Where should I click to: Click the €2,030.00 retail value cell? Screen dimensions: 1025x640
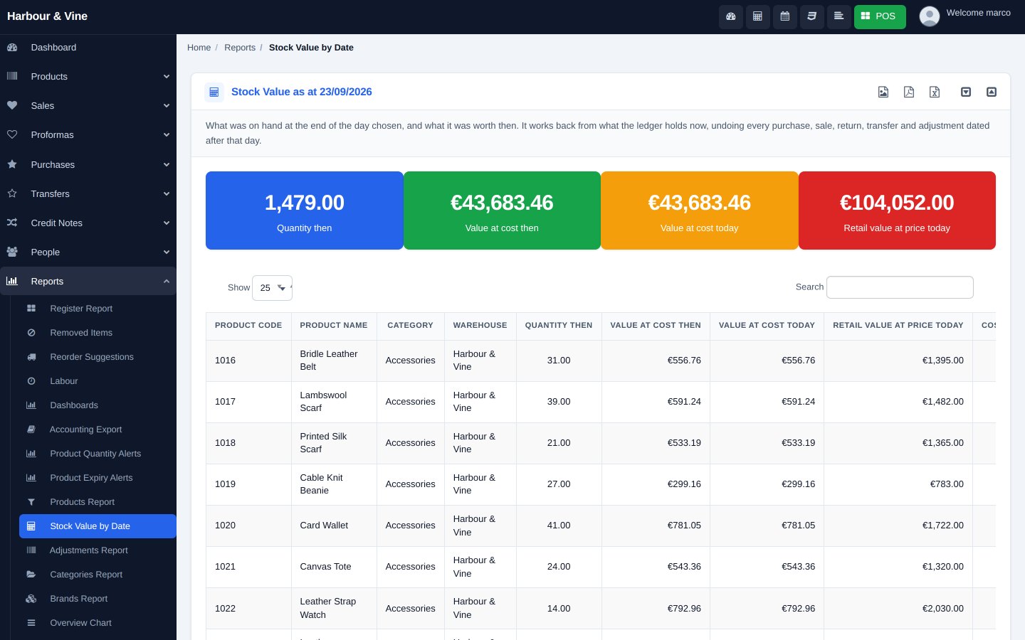(x=898, y=609)
